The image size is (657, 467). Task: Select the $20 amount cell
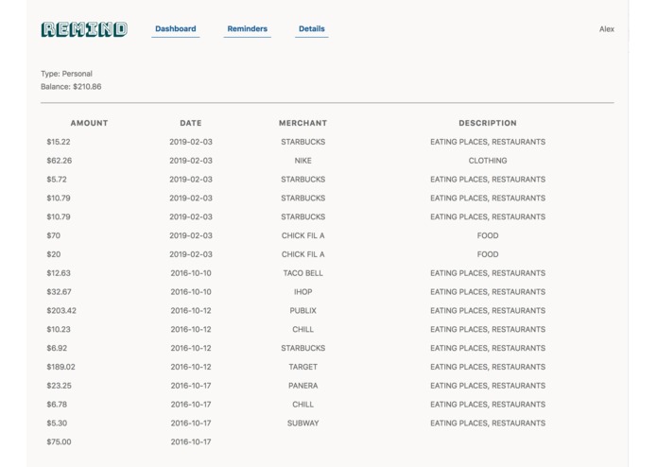[54, 254]
